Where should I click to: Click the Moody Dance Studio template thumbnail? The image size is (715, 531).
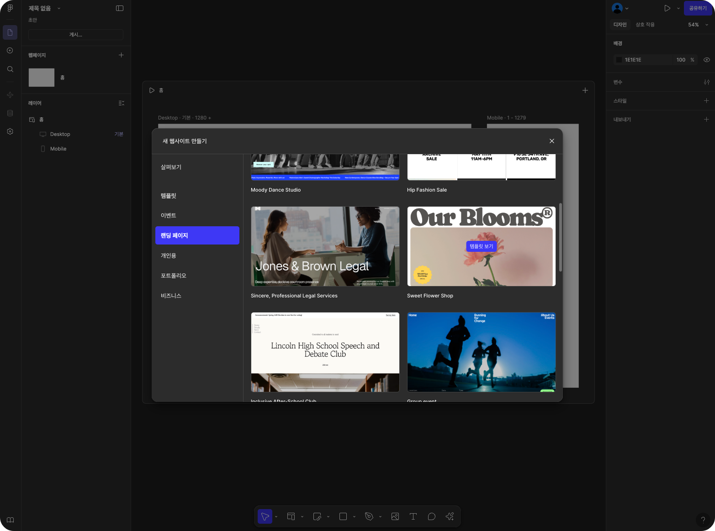click(325, 167)
